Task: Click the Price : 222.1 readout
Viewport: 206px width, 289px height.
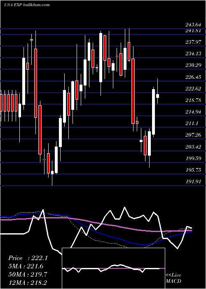Action: [28, 258]
